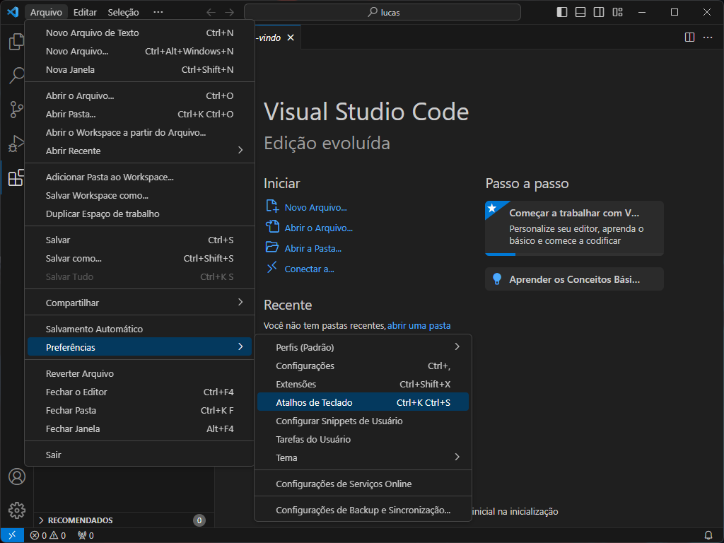This screenshot has height=543, width=724.
Task: Open the Explorer view in the activity bar
Action: coord(16,42)
